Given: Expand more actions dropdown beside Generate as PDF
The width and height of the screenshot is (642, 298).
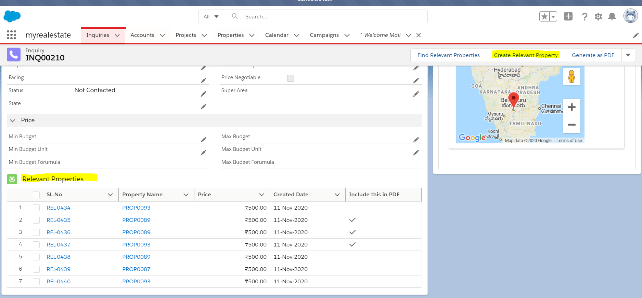Looking at the screenshot, I should (x=628, y=55).
